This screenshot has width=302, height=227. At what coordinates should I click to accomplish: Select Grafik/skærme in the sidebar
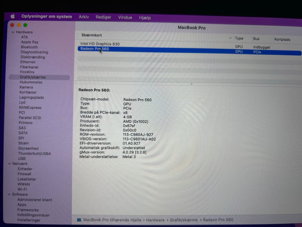[39, 77]
